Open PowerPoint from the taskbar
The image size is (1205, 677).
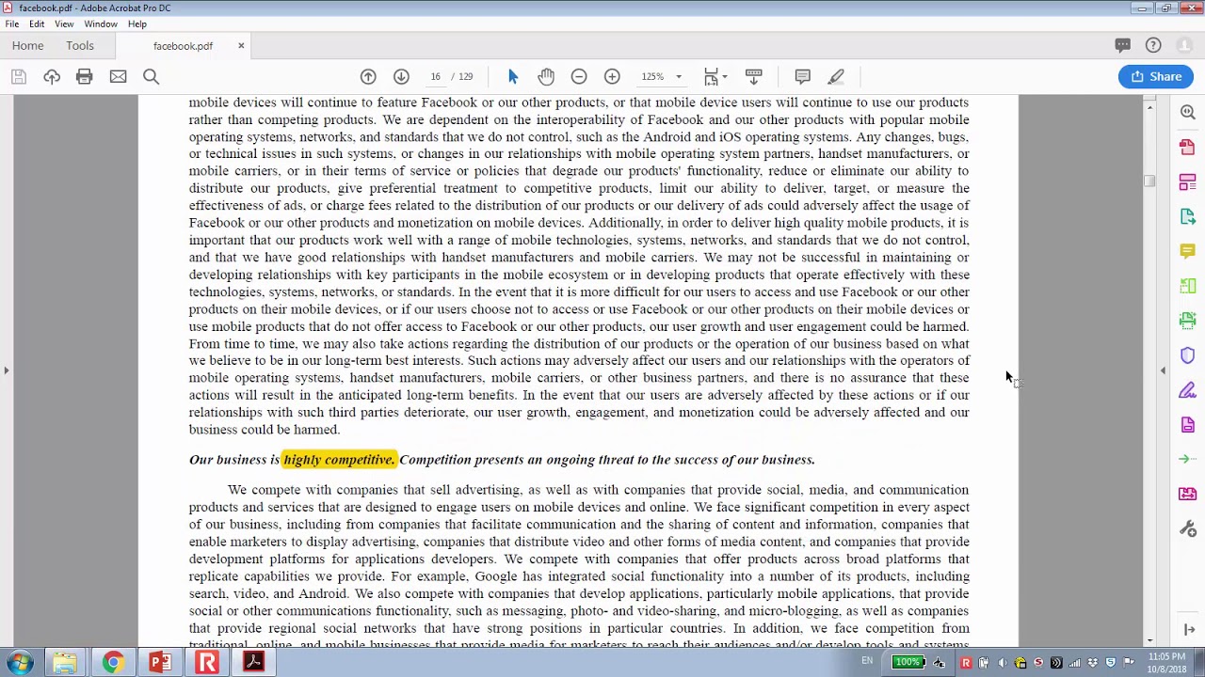point(159,663)
